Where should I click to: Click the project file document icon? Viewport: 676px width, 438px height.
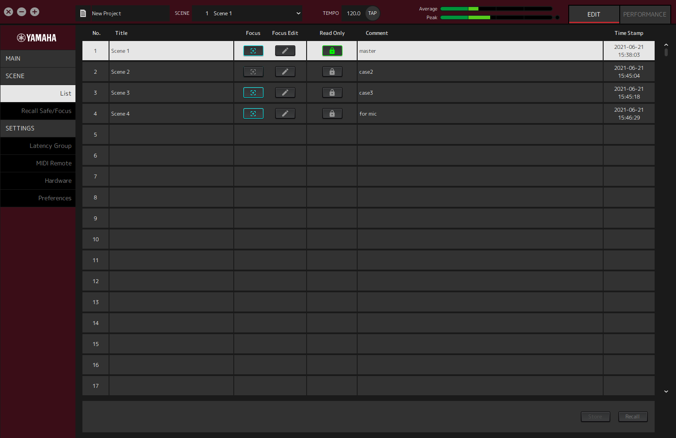tap(83, 14)
